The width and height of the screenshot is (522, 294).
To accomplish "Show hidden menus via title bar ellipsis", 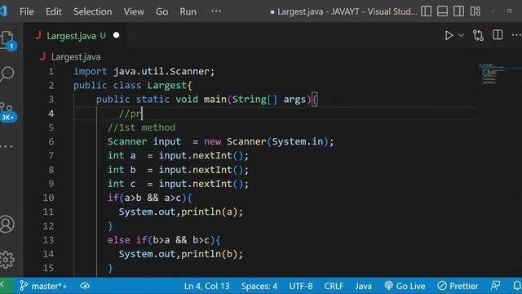I will pos(216,11).
